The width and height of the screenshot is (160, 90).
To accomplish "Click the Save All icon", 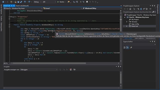I will pos(21,2).
